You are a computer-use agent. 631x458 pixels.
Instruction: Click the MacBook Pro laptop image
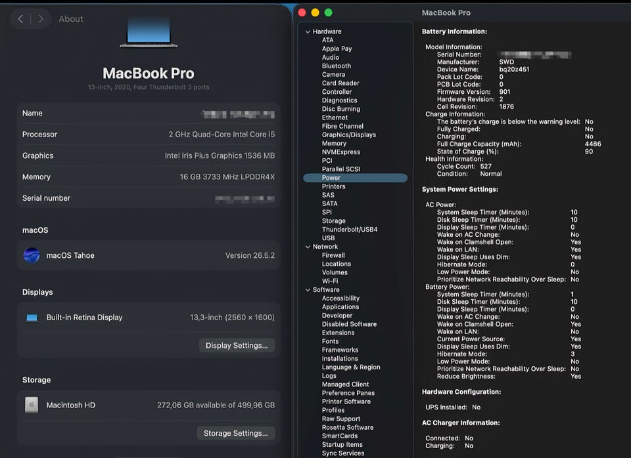coord(149,32)
